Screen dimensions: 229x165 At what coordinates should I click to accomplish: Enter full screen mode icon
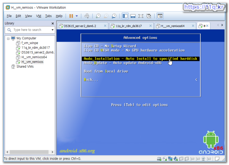pos(140,16)
